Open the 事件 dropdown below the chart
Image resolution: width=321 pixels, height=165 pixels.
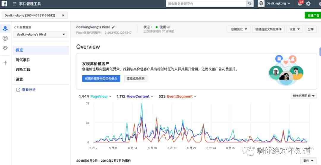point(308,161)
